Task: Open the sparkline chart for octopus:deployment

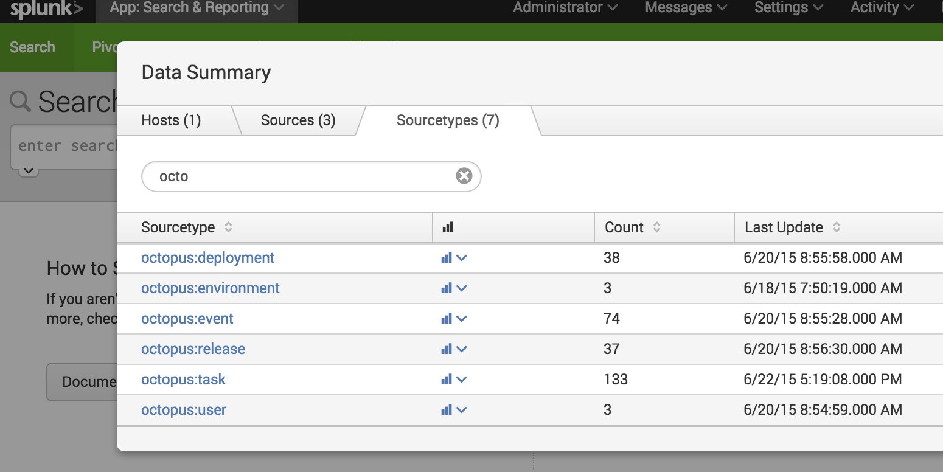Action: (448, 257)
